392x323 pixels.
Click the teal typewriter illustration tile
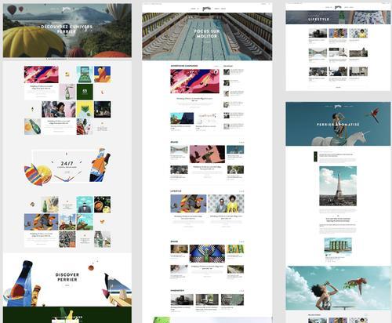tap(85, 74)
